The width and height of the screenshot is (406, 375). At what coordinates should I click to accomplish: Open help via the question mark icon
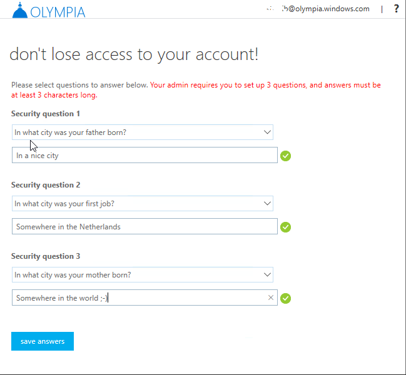(x=396, y=9)
